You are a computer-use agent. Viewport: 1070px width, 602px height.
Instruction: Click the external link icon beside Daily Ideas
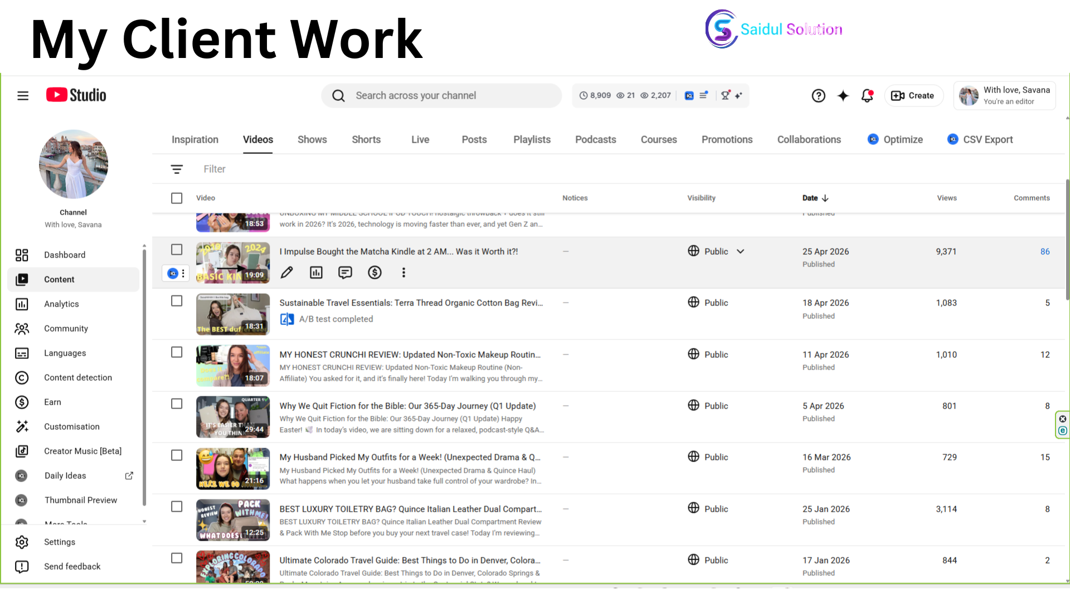129,475
